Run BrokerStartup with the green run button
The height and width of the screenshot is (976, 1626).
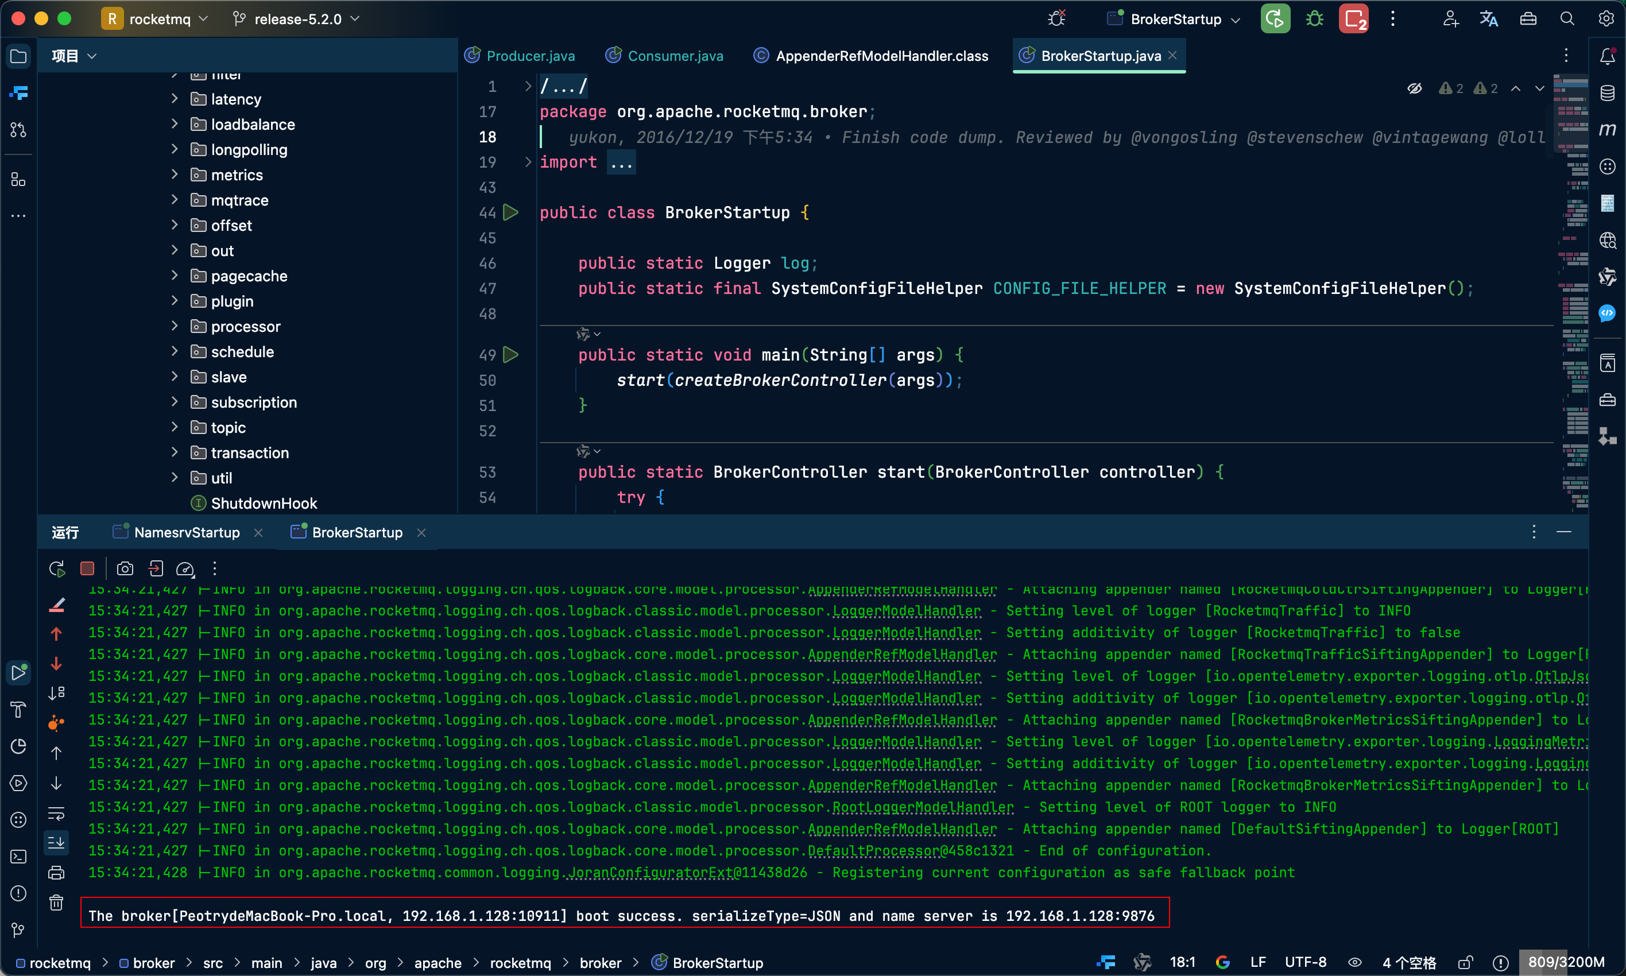click(x=1275, y=19)
